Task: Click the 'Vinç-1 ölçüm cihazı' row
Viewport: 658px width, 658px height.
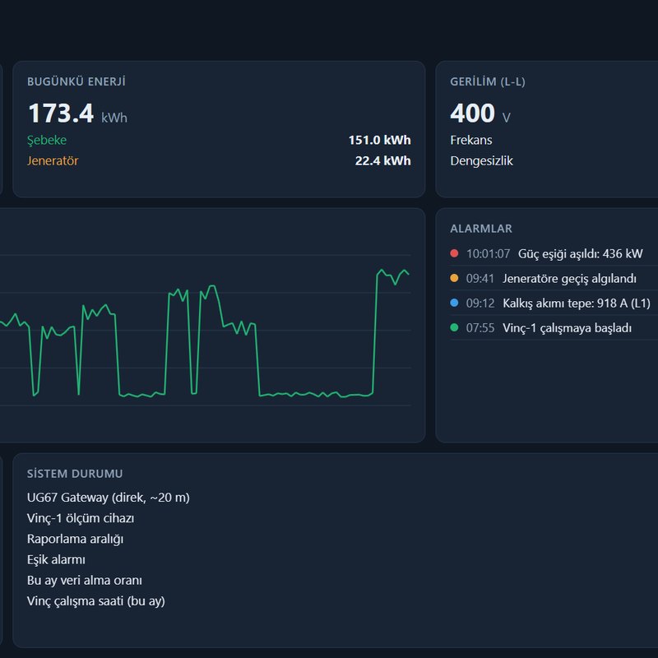Action: click(x=81, y=518)
